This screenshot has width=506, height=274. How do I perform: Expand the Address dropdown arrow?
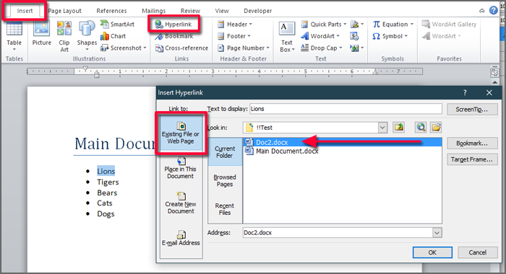437,232
